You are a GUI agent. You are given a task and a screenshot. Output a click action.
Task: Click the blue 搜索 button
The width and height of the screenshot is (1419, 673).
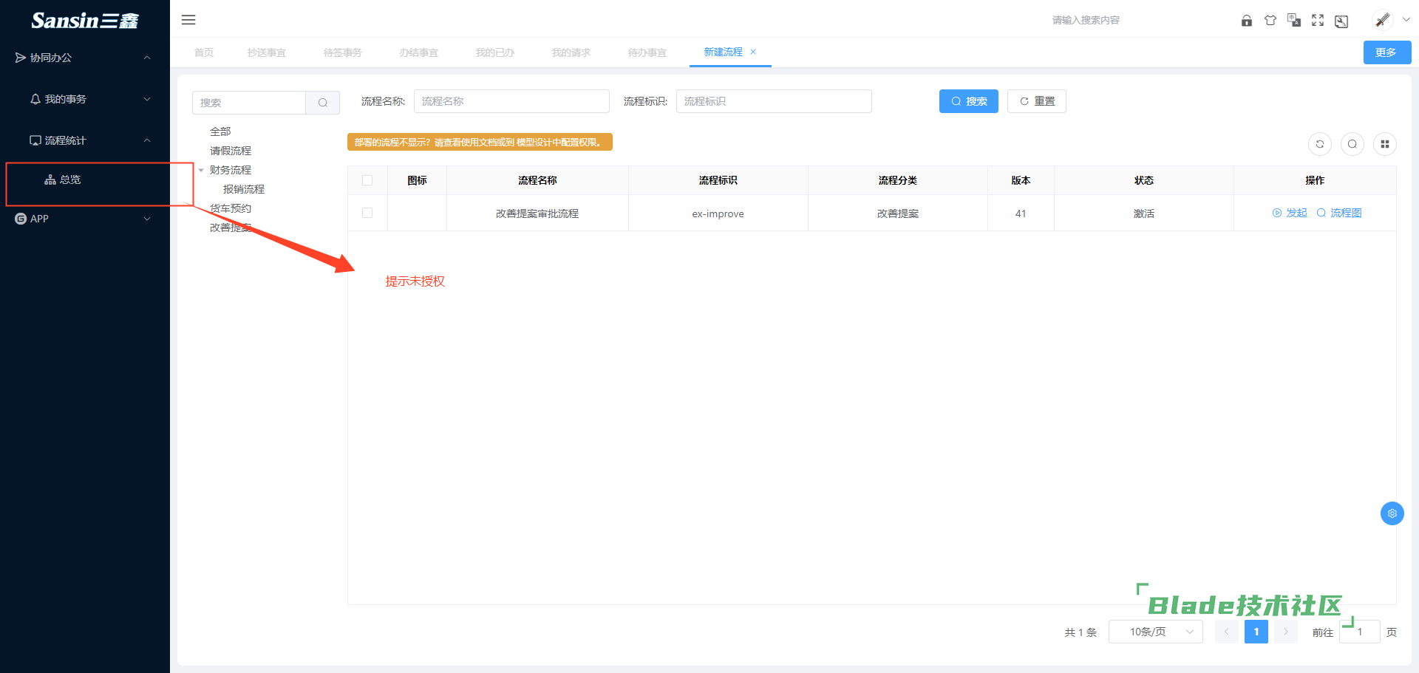[969, 101]
